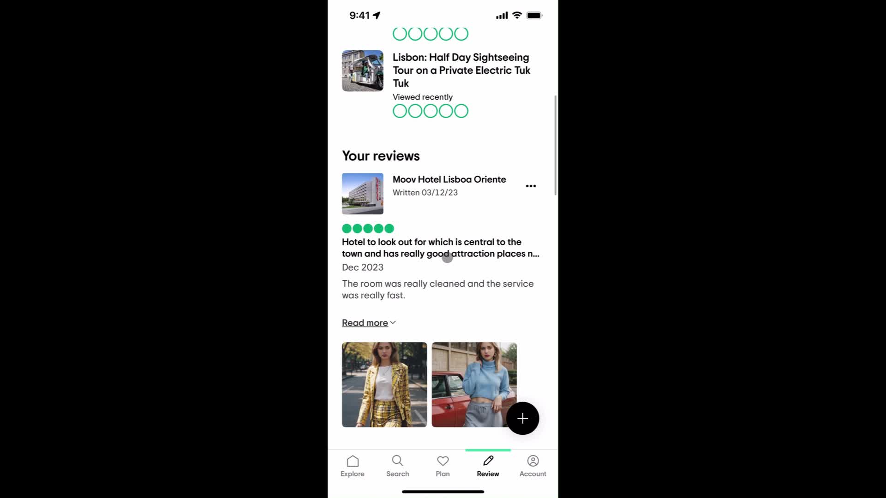
Task: Expand the second rating circles row
Action: [x=430, y=111]
